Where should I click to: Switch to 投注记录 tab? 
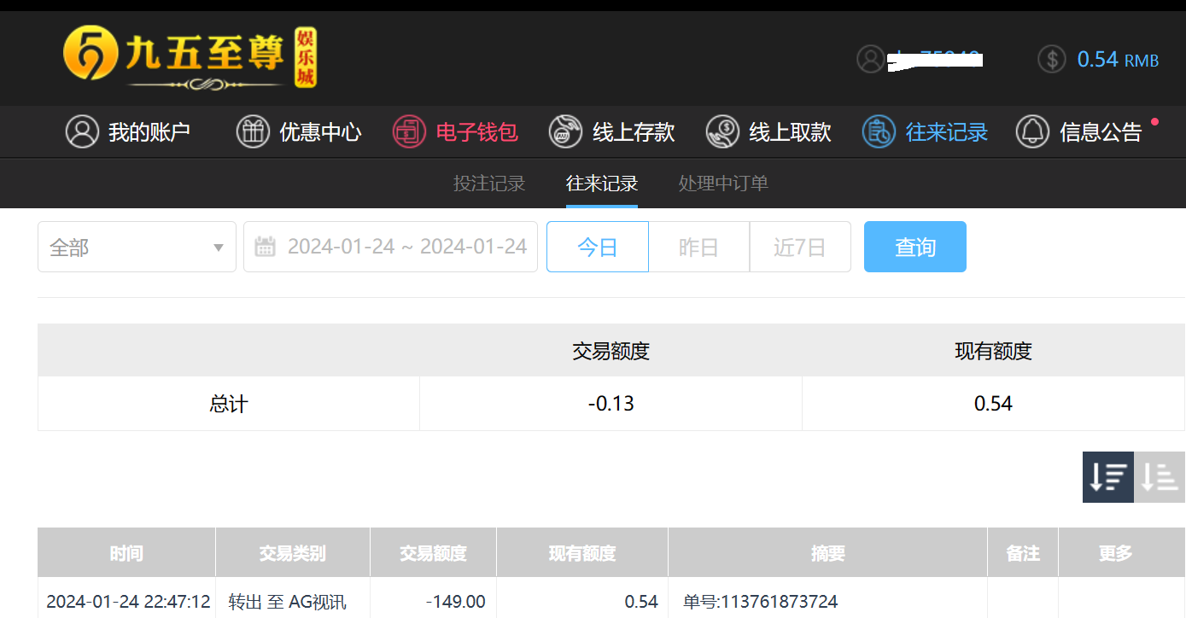coord(489,184)
